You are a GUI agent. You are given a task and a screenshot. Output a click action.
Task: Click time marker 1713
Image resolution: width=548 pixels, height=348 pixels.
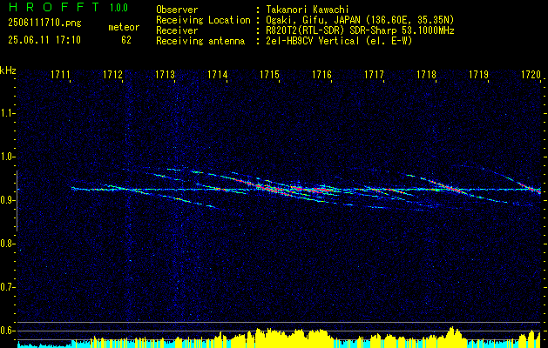coord(165,75)
